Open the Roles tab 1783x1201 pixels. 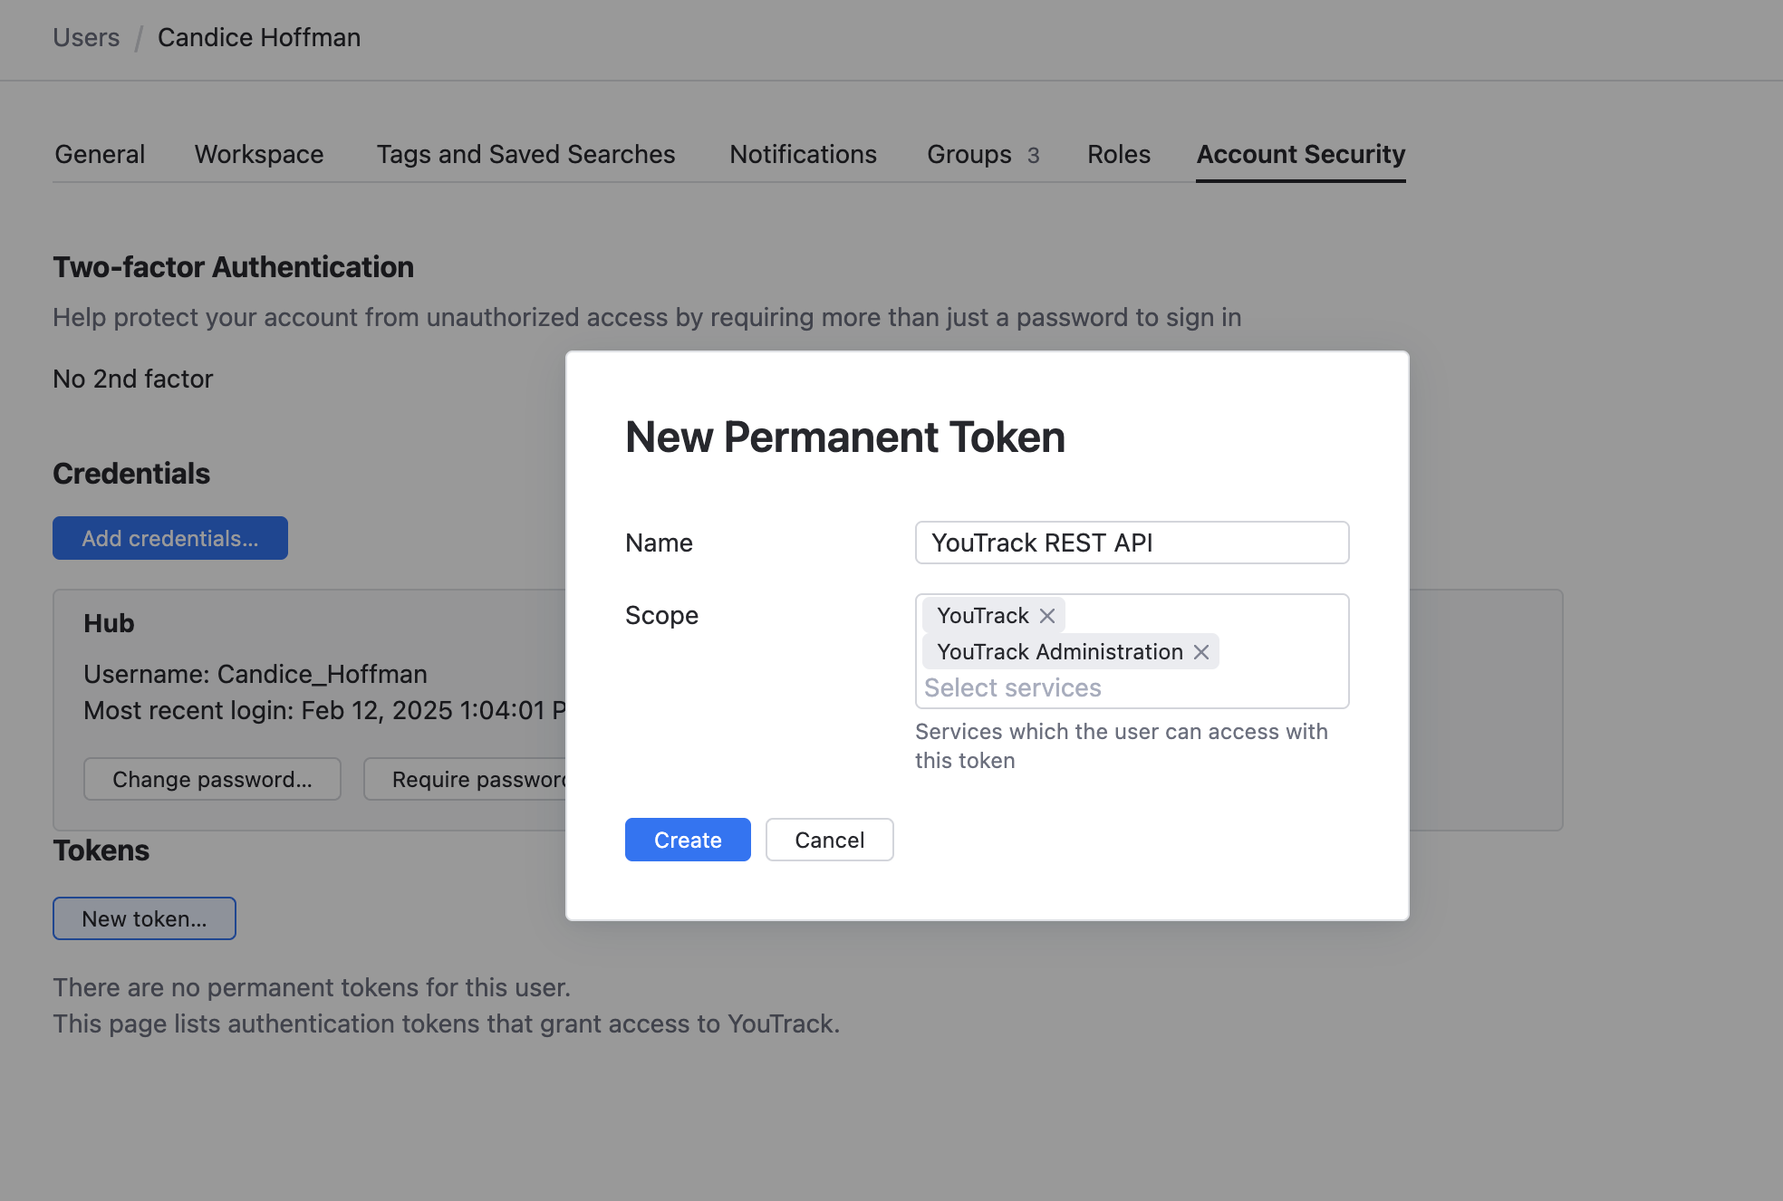tap(1119, 154)
